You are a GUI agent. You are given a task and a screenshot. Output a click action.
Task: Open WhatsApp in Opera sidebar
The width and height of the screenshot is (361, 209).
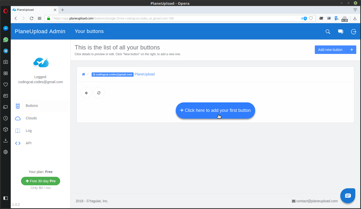pyautogui.click(x=5, y=40)
